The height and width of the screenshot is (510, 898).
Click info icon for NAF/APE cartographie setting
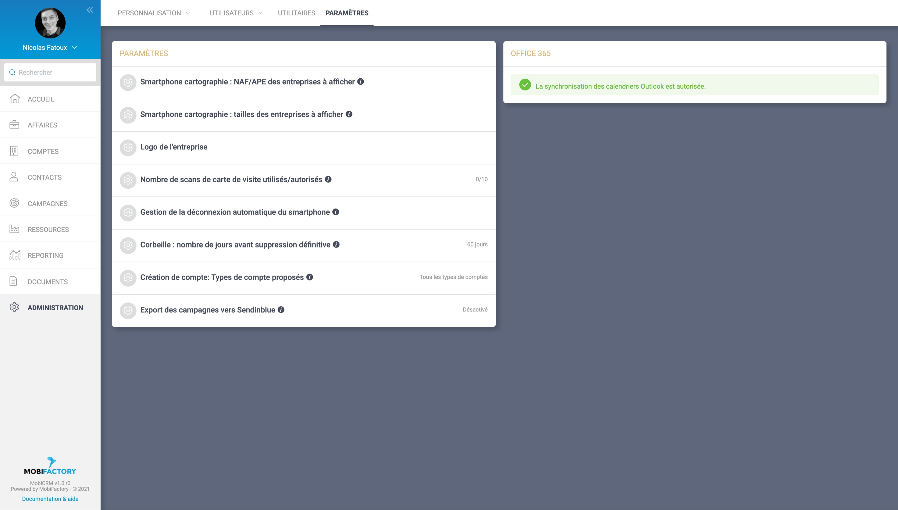pos(360,82)
